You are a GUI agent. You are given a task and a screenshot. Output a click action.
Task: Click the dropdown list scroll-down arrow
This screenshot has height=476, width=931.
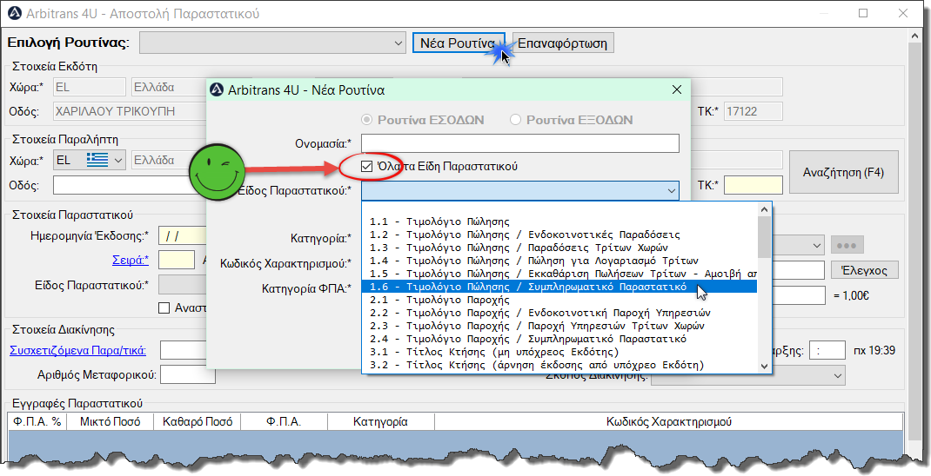tap(764, 367)
